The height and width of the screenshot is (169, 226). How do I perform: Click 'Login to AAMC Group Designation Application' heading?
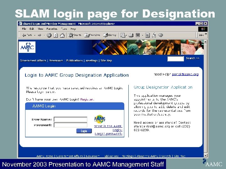pyautogui.click(x=77, y=75)
